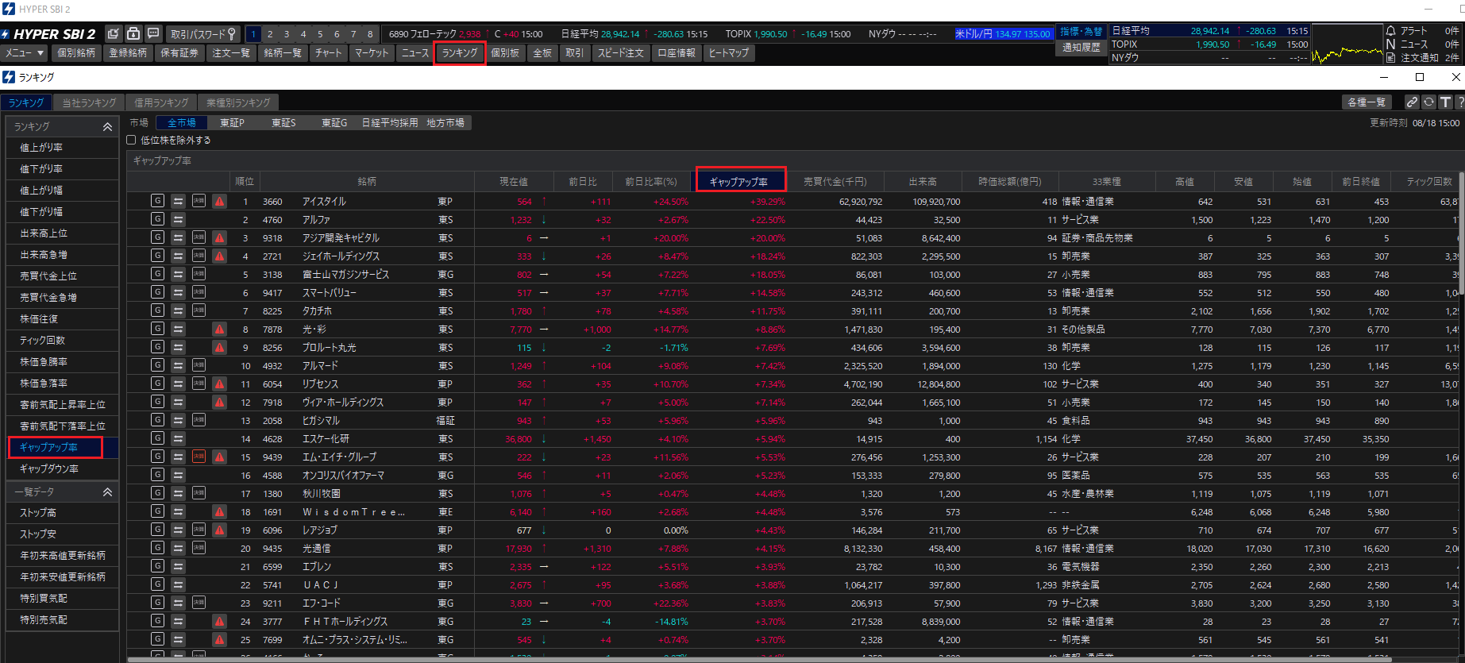
Task: Sort by the 出来高 column header
Action: pos(922,182)
